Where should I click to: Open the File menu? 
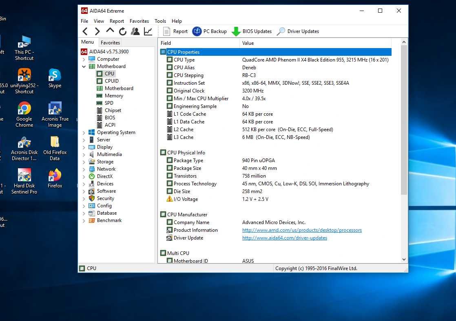pyautogui.click(x=84, y=21)
